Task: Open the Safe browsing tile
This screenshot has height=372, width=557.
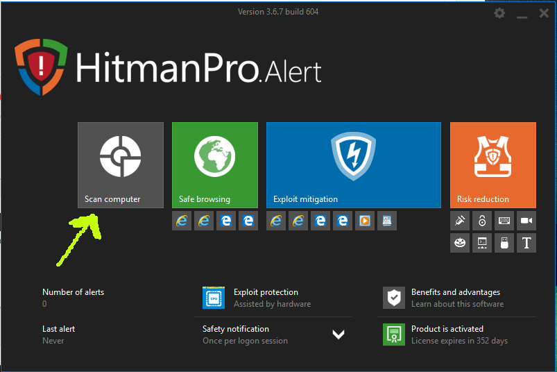Action: pyautogui.click(x=215, y=165)
